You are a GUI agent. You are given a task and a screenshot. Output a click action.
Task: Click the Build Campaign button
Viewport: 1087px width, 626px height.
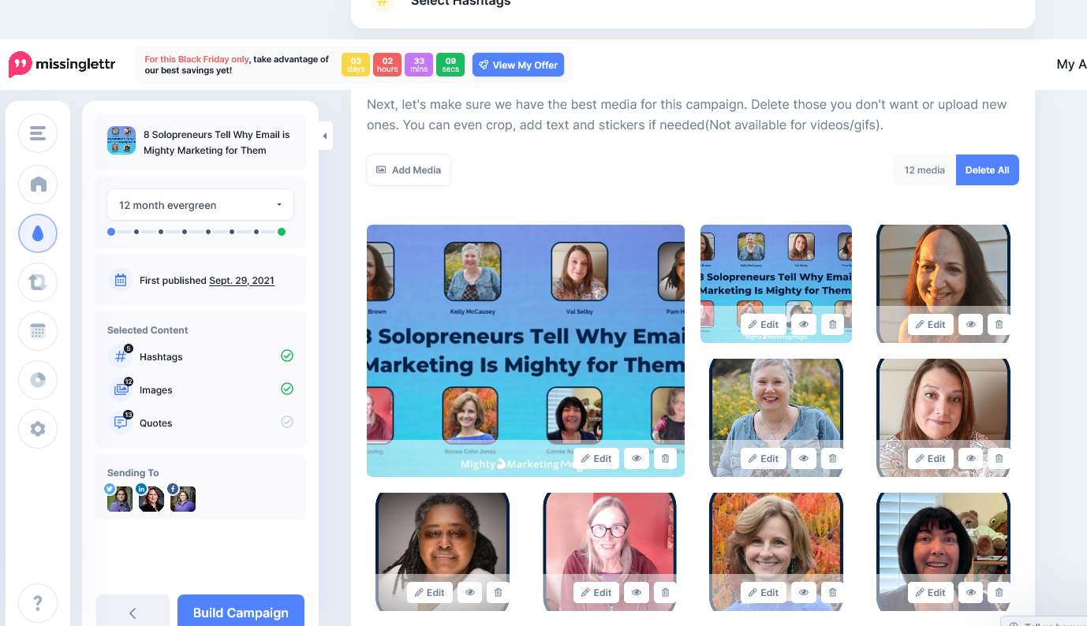(241, 612)
